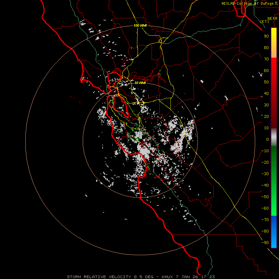Click the -10 value on the velocity scale
The width and height of the screenshot is (279, 279).
tap(265, 151)
